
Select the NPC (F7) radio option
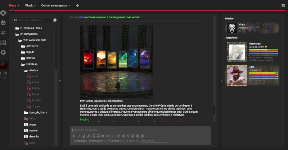[127, 141]
